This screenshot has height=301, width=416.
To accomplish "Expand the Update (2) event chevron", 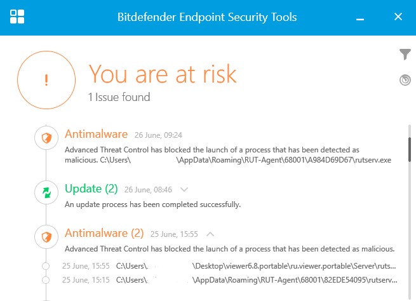I will point(184,189).
